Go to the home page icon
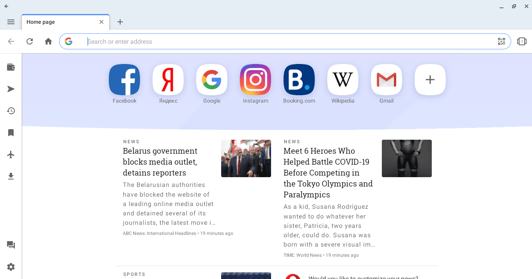The width and height of the screenshot is (532, 279). (x=48, y=41)
